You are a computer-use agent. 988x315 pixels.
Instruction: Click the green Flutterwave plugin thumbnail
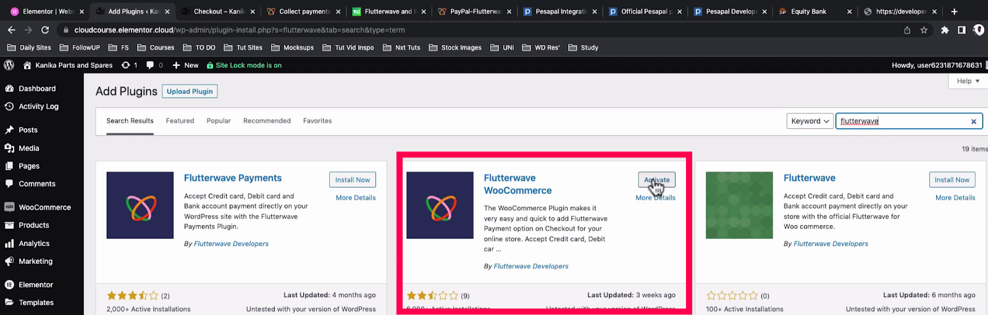point(739,205)
